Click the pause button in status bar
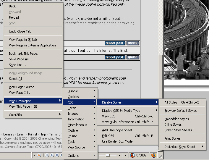The image size is (209, 160). (57, 155)
